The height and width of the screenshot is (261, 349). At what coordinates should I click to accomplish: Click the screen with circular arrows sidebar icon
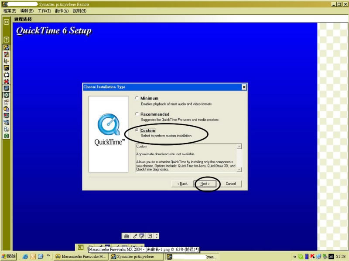[x=7, y=75]
